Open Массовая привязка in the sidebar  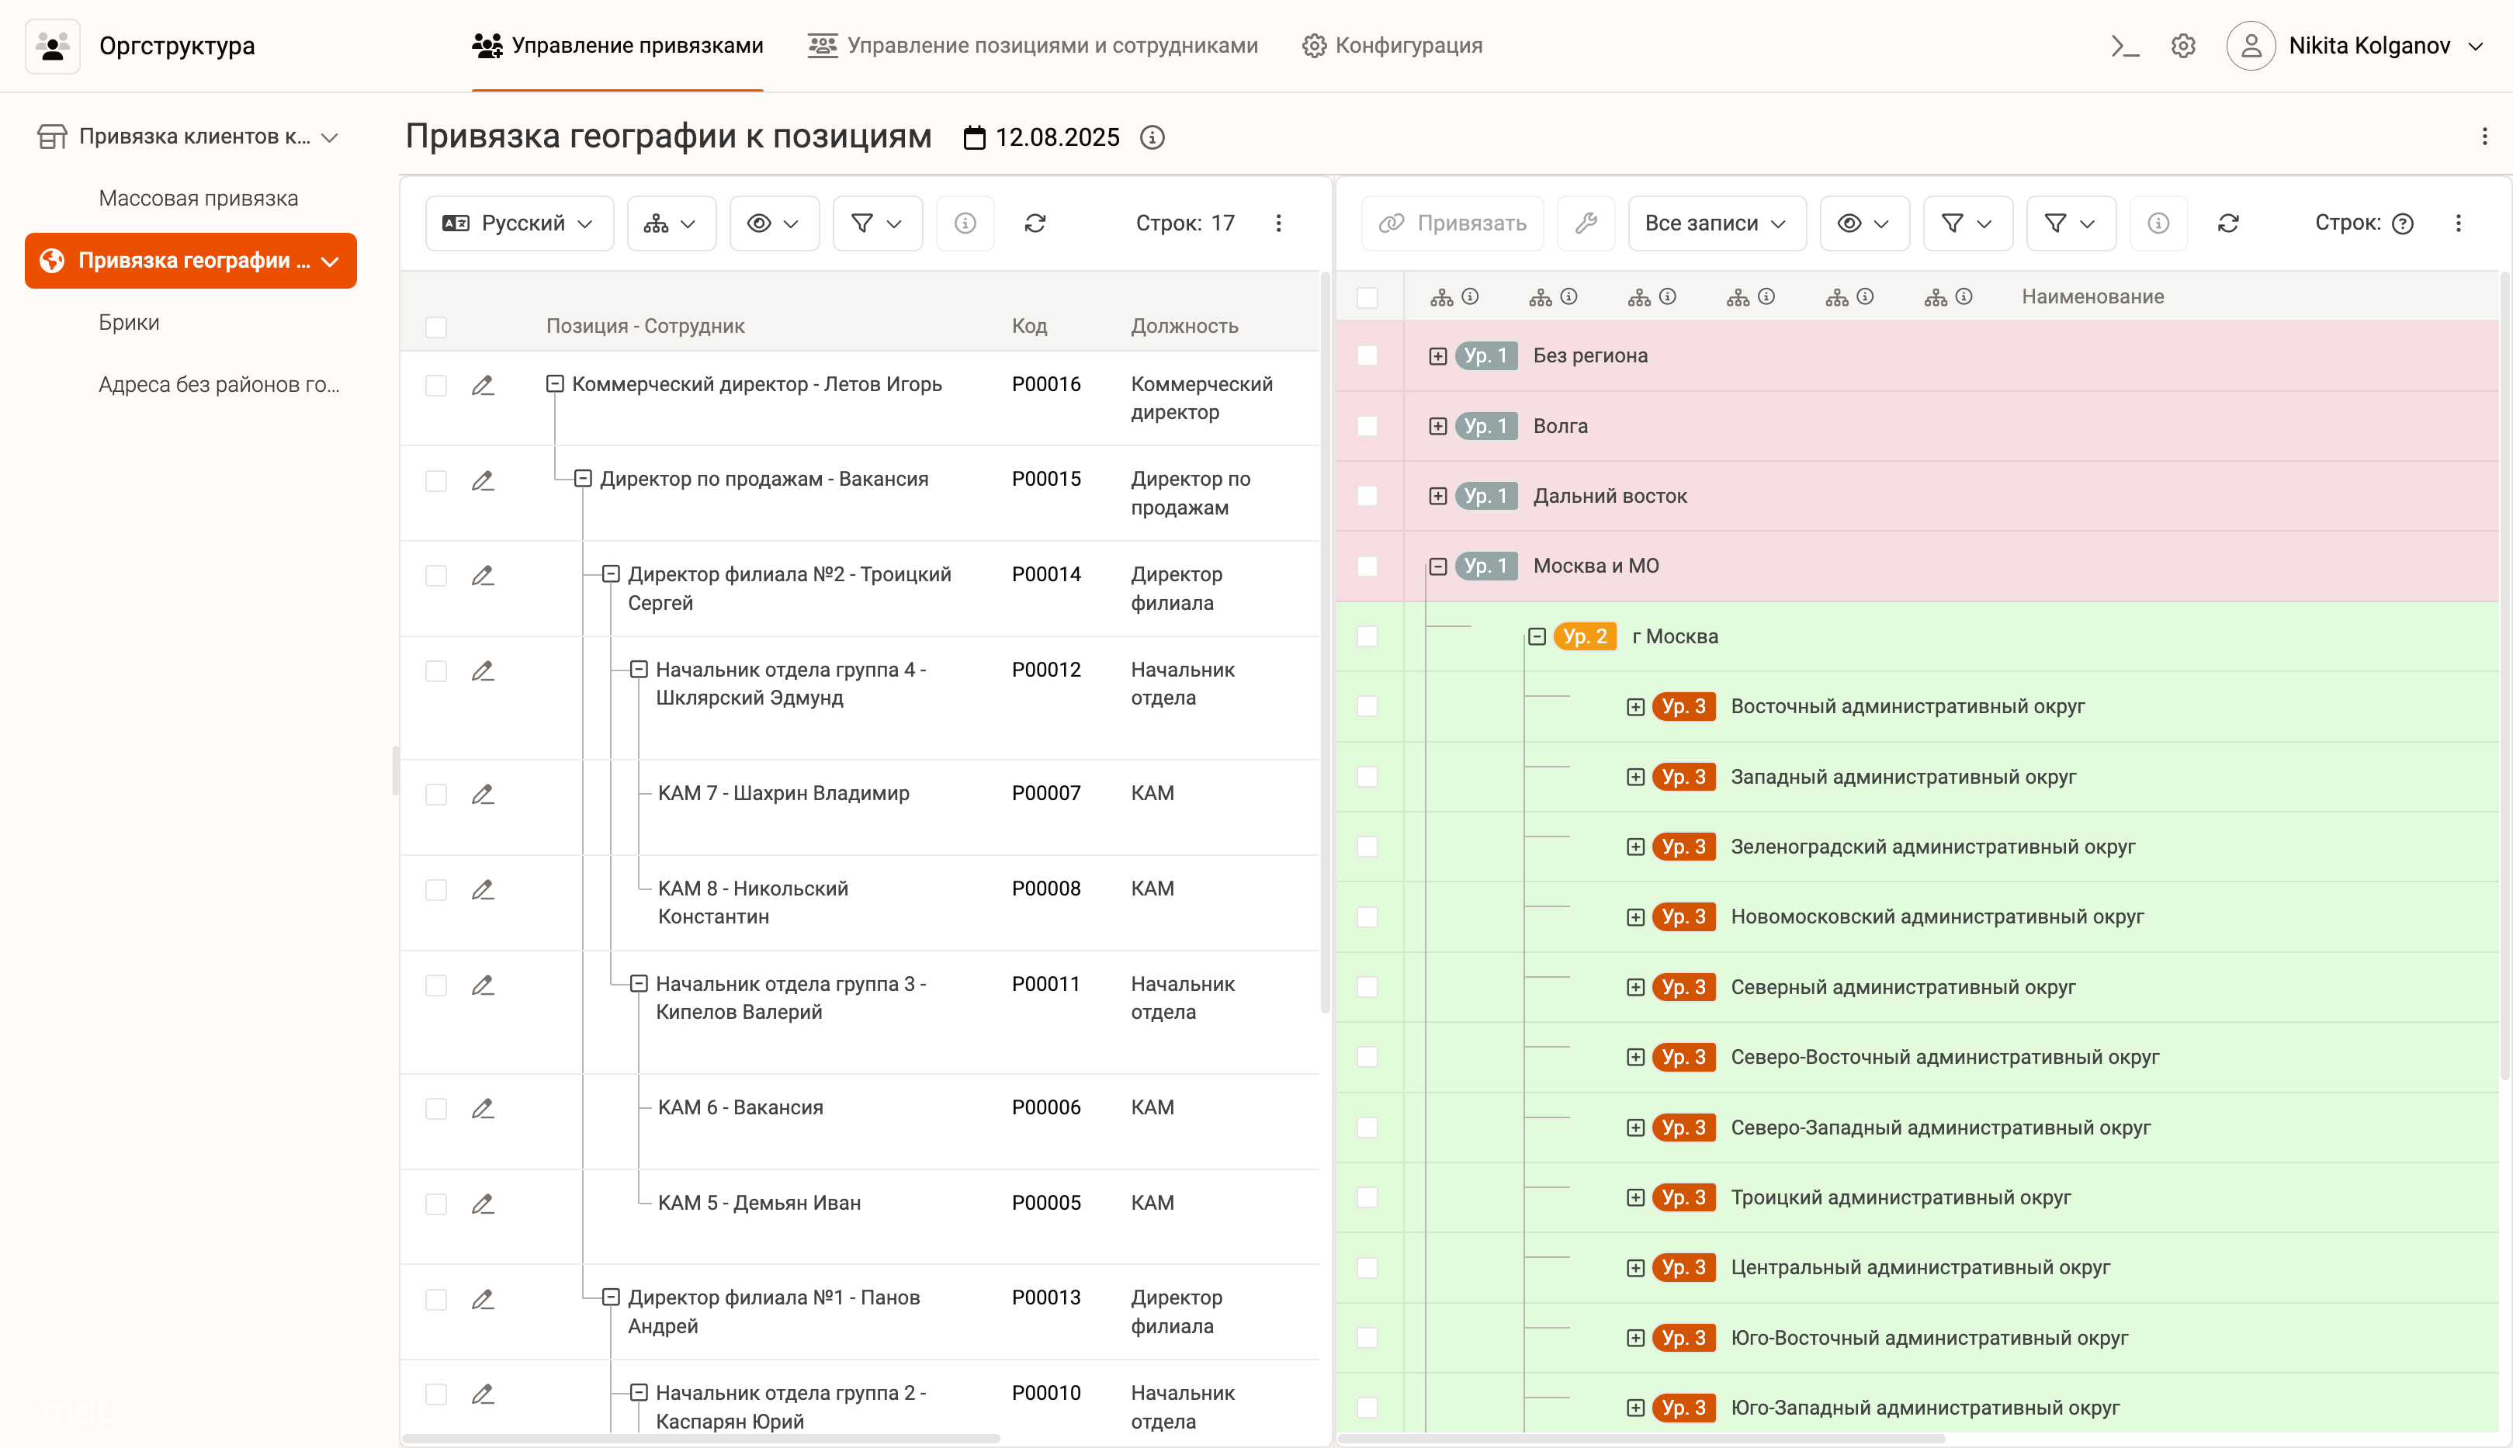click(198, 198)
